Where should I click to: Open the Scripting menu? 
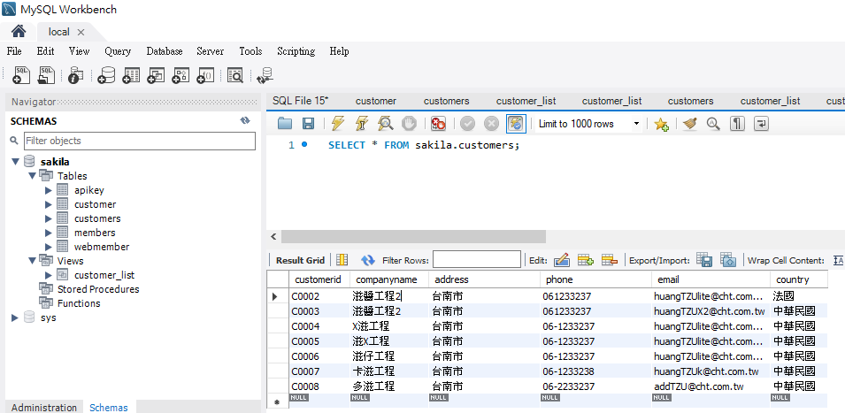point(296,51)
